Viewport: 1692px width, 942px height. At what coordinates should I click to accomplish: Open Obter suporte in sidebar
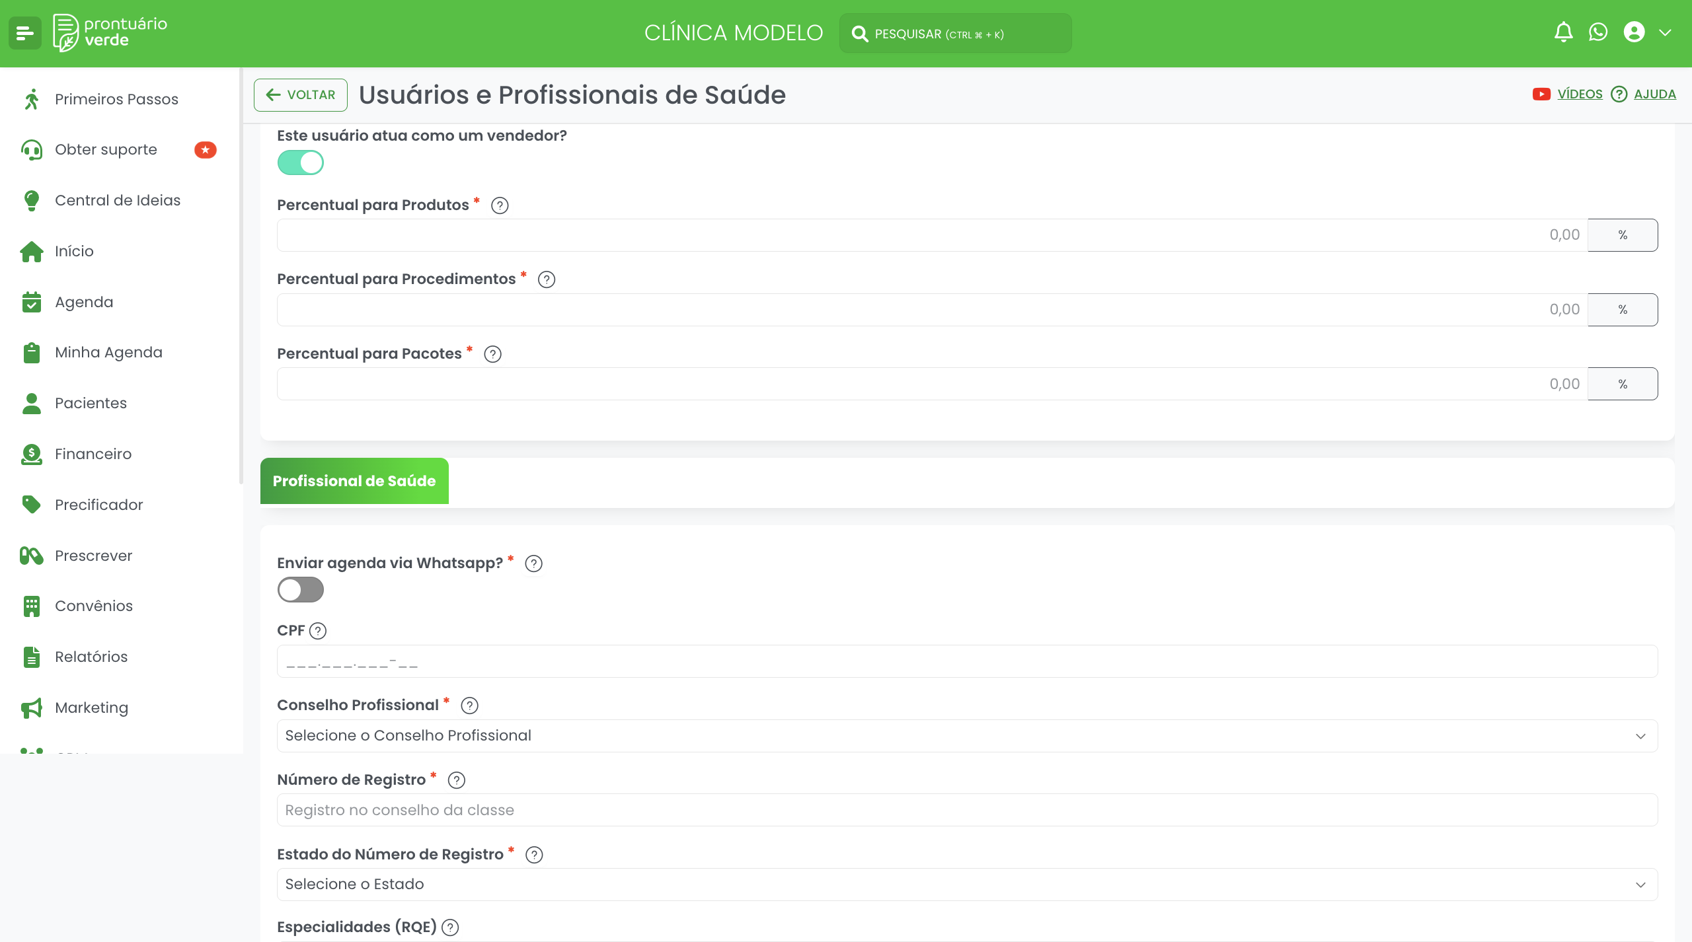[x=119, y=150]
